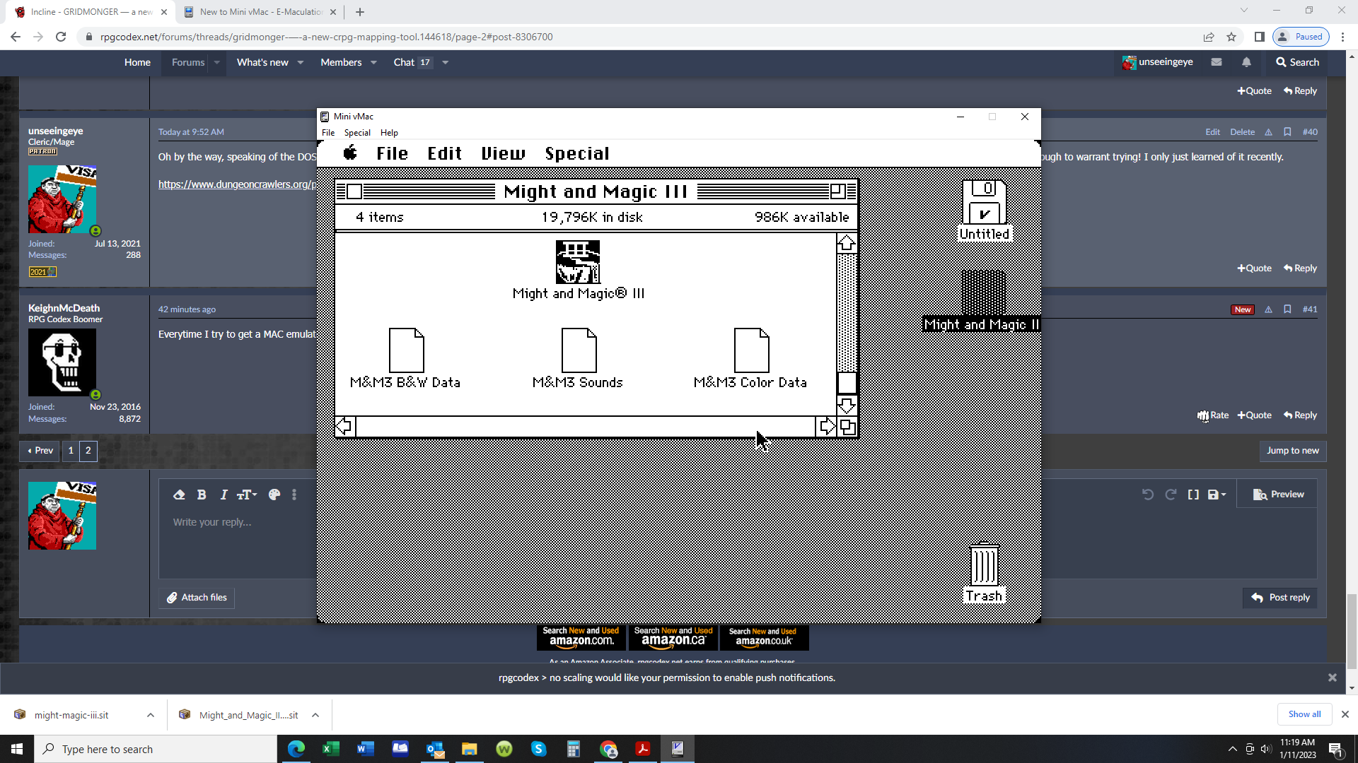
Task: Open Mini vMac window File menu
Action: tap(328, 132)
